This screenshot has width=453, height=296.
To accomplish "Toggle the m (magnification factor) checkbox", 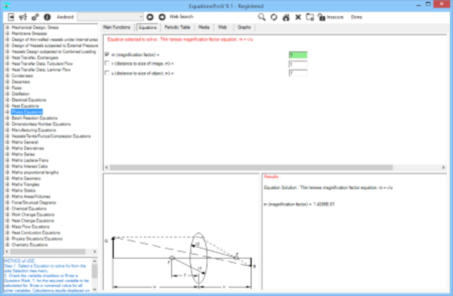I will (x=107, y=55).
